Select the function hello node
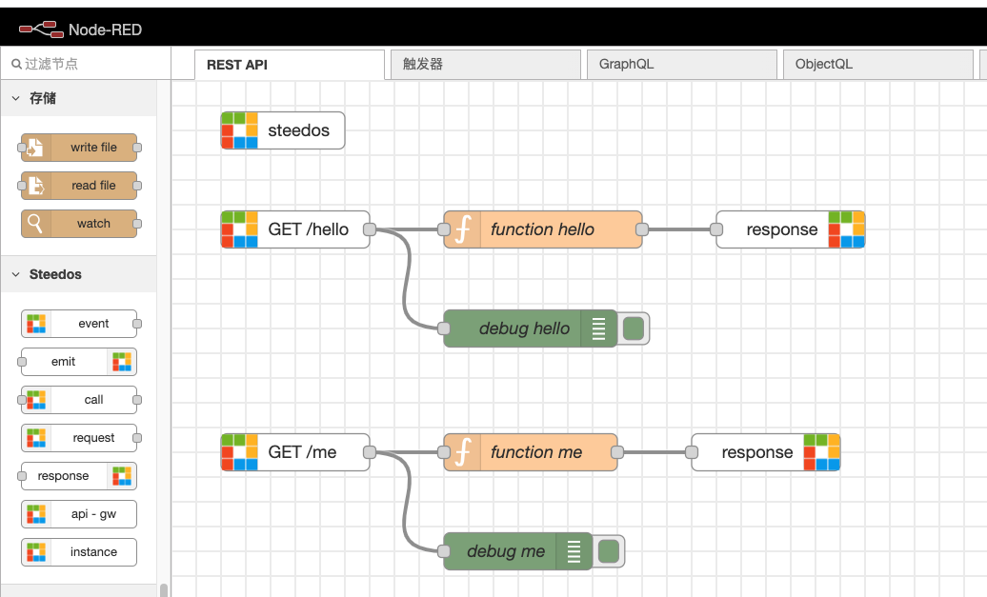Viewport: 987px width, 597px height. [543, 229]
